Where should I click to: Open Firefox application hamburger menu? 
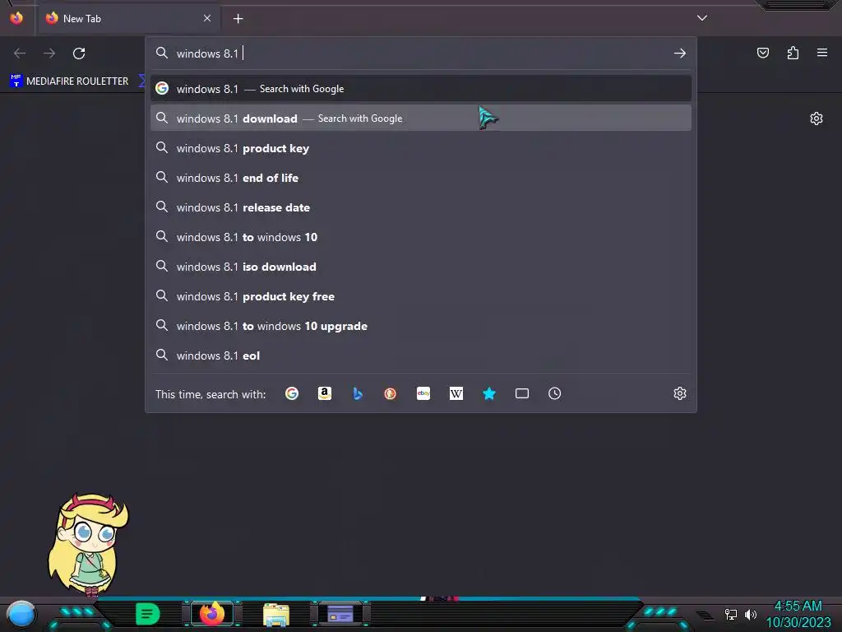pos(822,53)
